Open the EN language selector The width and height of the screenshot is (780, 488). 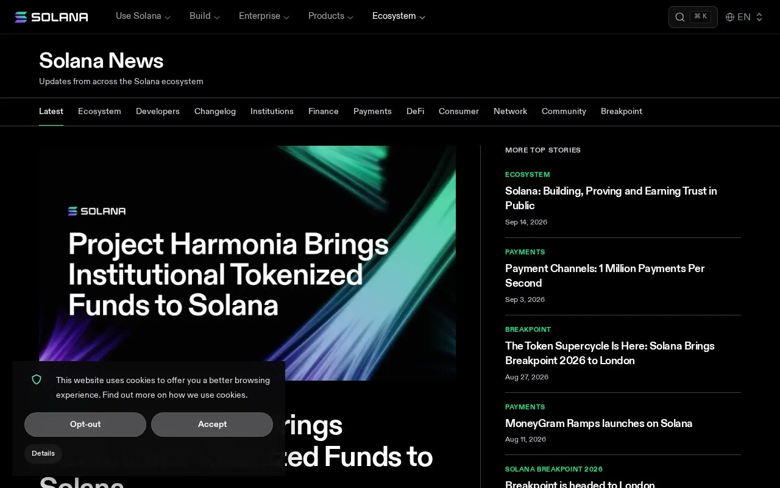click(x=744, y=17)
